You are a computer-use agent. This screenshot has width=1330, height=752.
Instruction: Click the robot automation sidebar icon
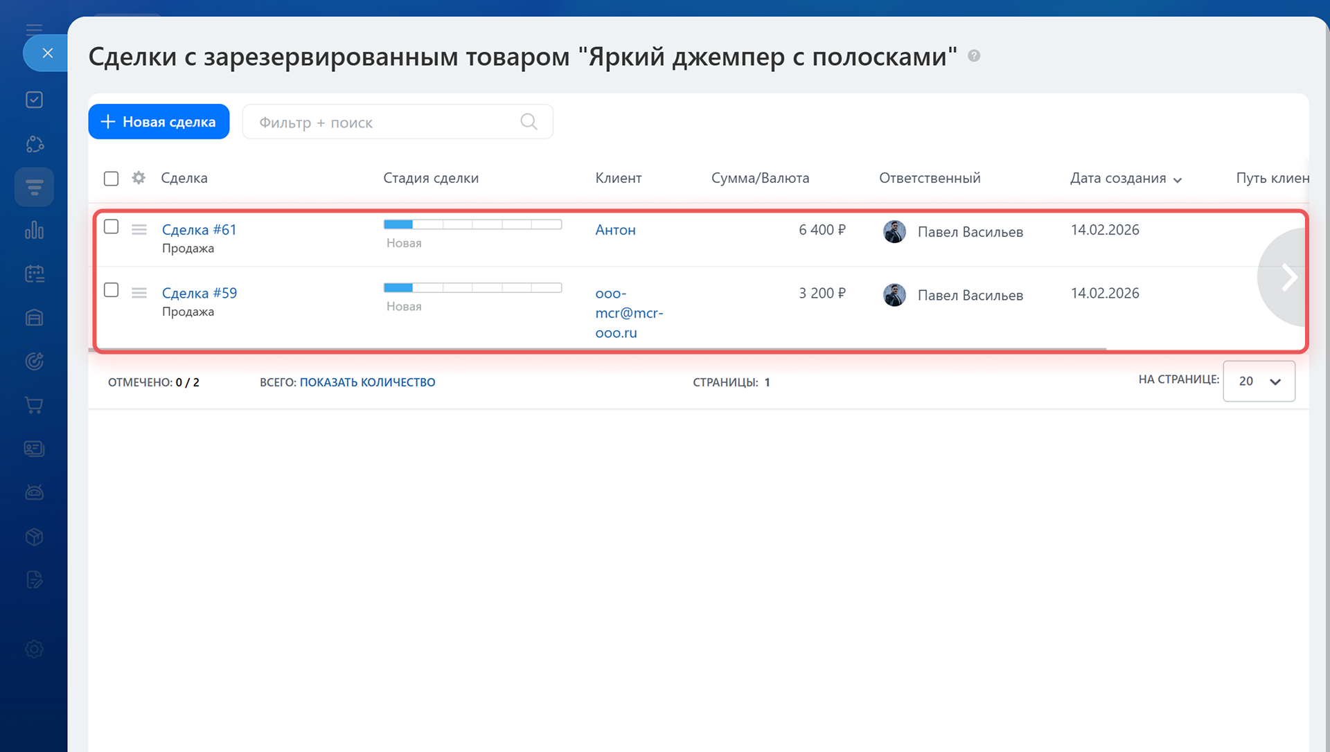pyautogui.click(x=34, y=492)
